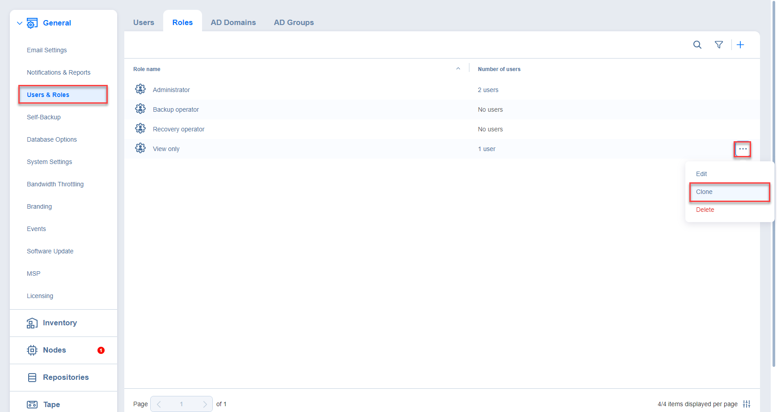Click the page number input field
The width and height of the screenshot is (777, 412).
(182, 404)
